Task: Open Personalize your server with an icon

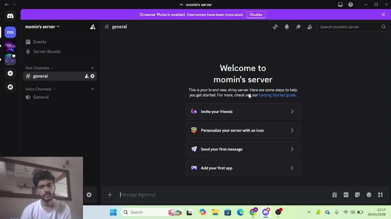Action: 243,130
